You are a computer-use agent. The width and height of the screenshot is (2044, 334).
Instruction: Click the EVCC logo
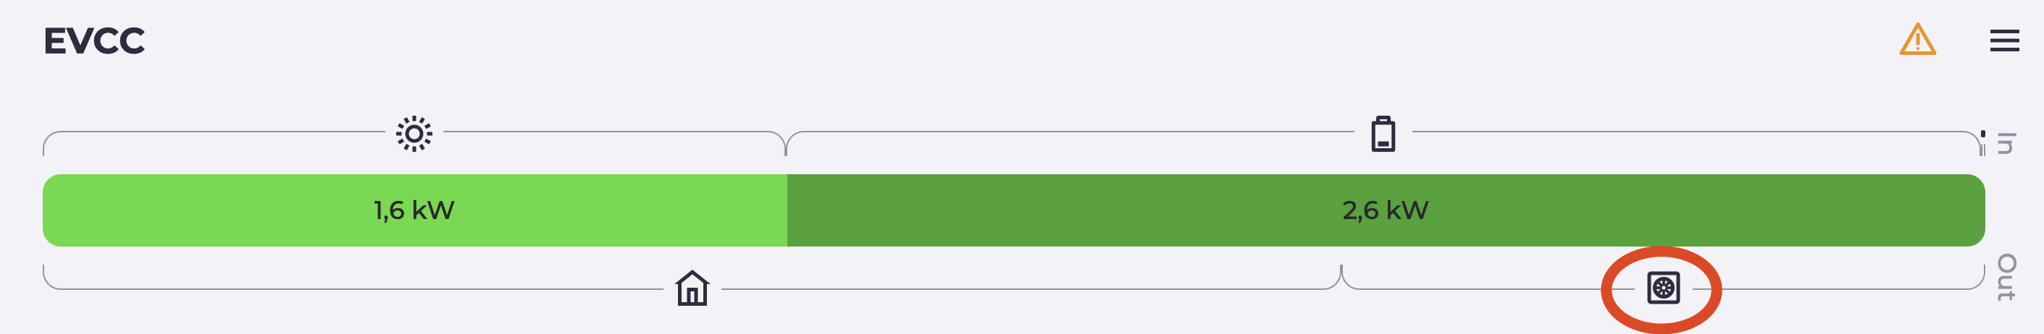pos(94,41)
